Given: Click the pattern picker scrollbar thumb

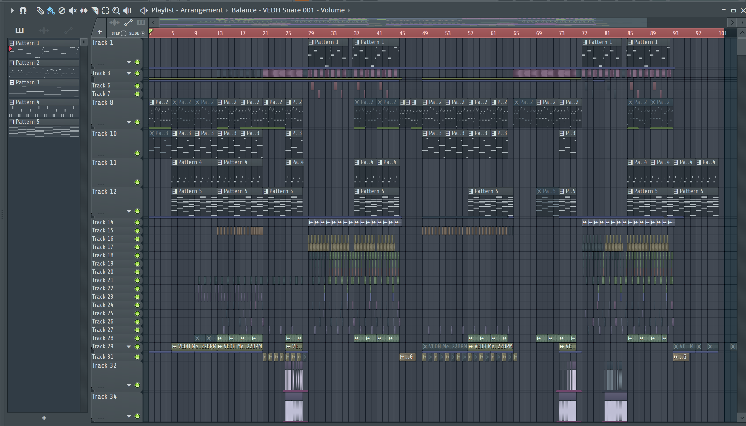Looking at the screenshot, I should [x=84, y=42].
